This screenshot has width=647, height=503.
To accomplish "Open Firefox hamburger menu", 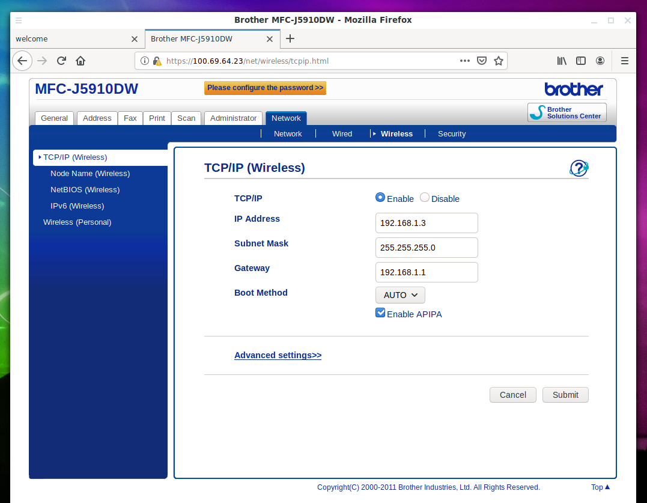I will tap(624, 61).
